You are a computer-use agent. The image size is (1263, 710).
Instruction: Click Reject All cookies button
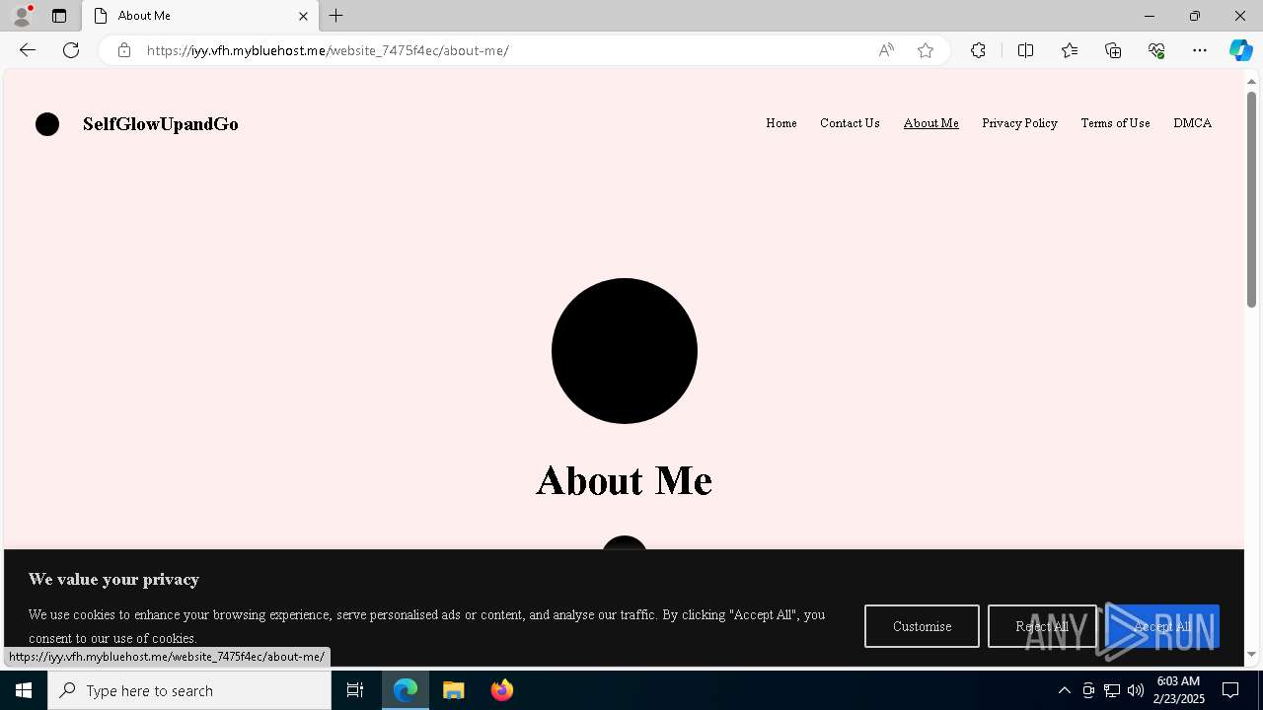1042,626
